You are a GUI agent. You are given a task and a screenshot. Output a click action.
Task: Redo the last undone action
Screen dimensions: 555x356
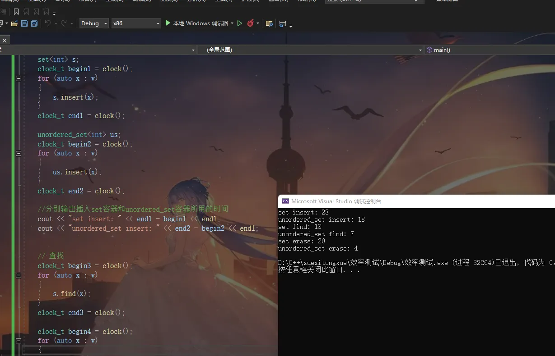tap(63, 23)
